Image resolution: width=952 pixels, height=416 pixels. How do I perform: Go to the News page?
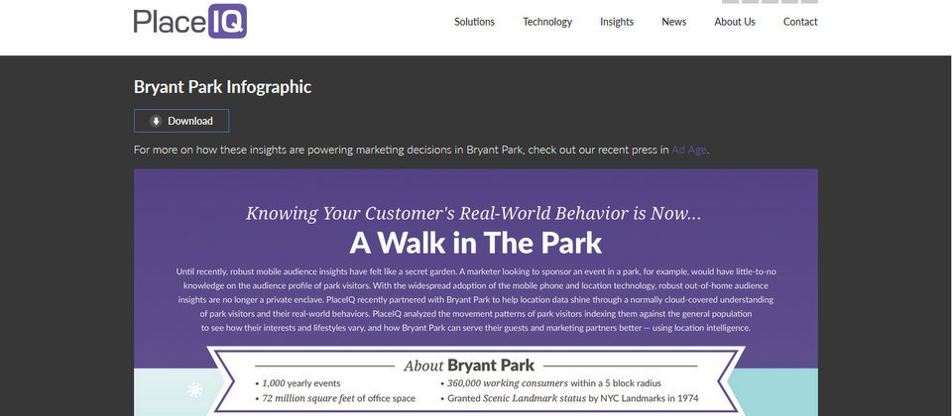tap(674, 22)
